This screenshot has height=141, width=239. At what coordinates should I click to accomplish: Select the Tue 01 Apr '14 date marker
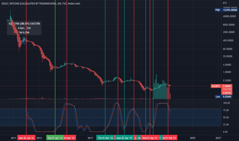(x=55, y=138)
